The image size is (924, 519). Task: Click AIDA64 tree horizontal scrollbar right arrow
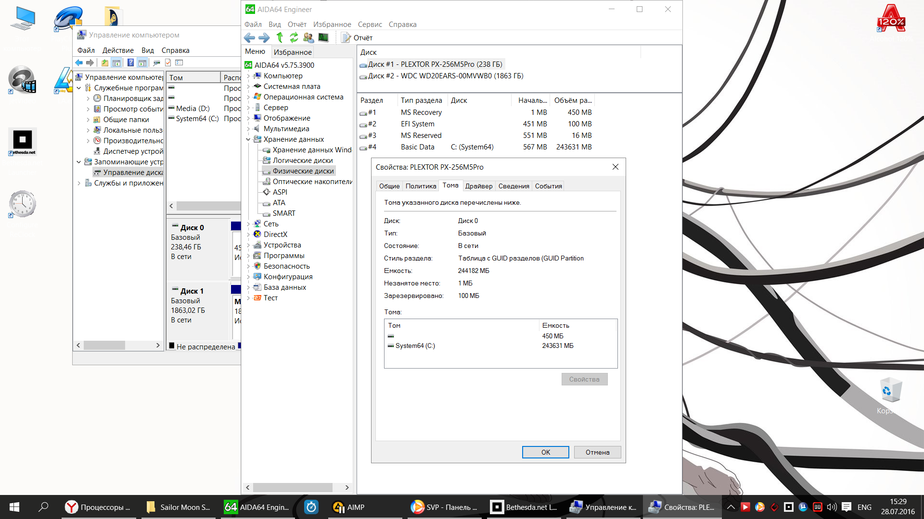pyautogui.click(x=347, y=487)
